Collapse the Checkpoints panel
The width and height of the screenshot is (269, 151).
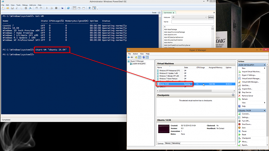233,95
